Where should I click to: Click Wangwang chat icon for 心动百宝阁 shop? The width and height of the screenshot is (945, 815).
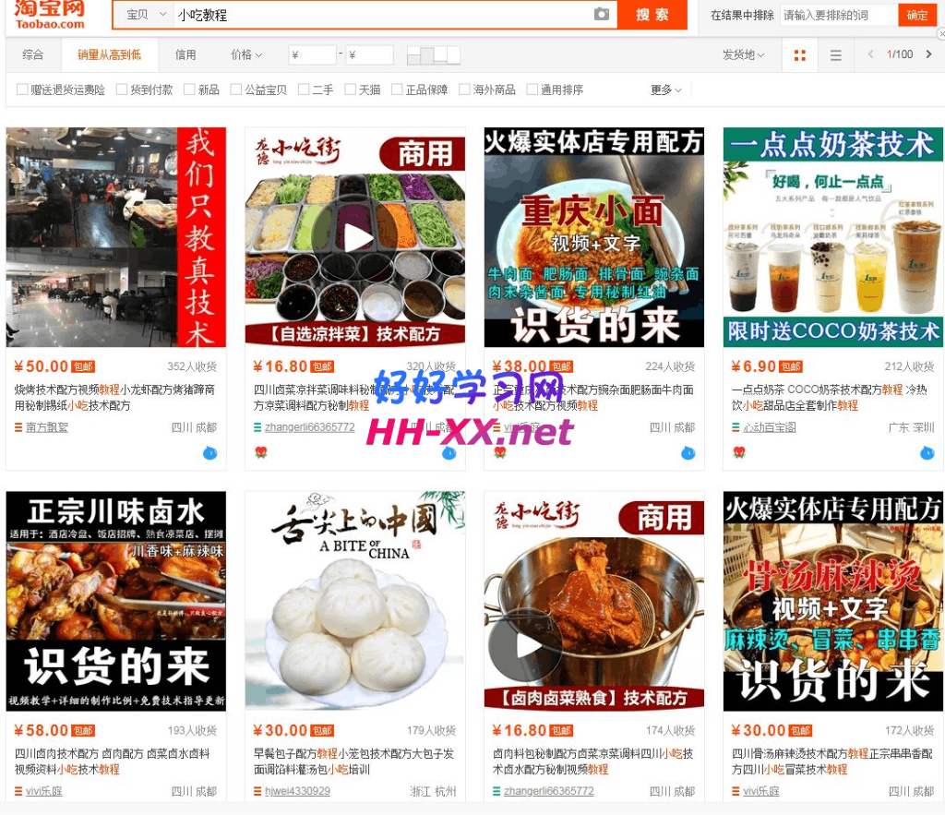pos(927,452)
